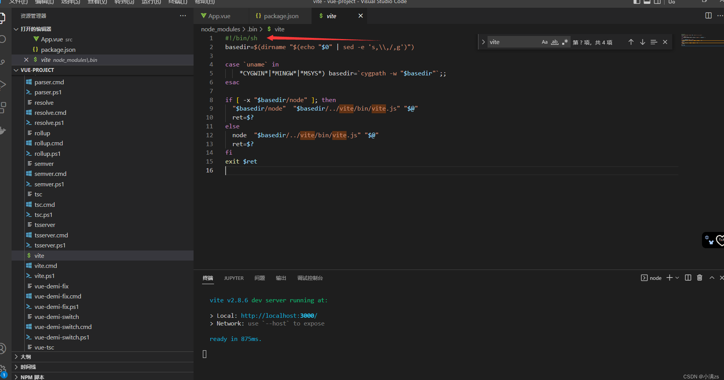Open the 问题 panel tab
The image size is (724, 380).
tap(260, 278)
